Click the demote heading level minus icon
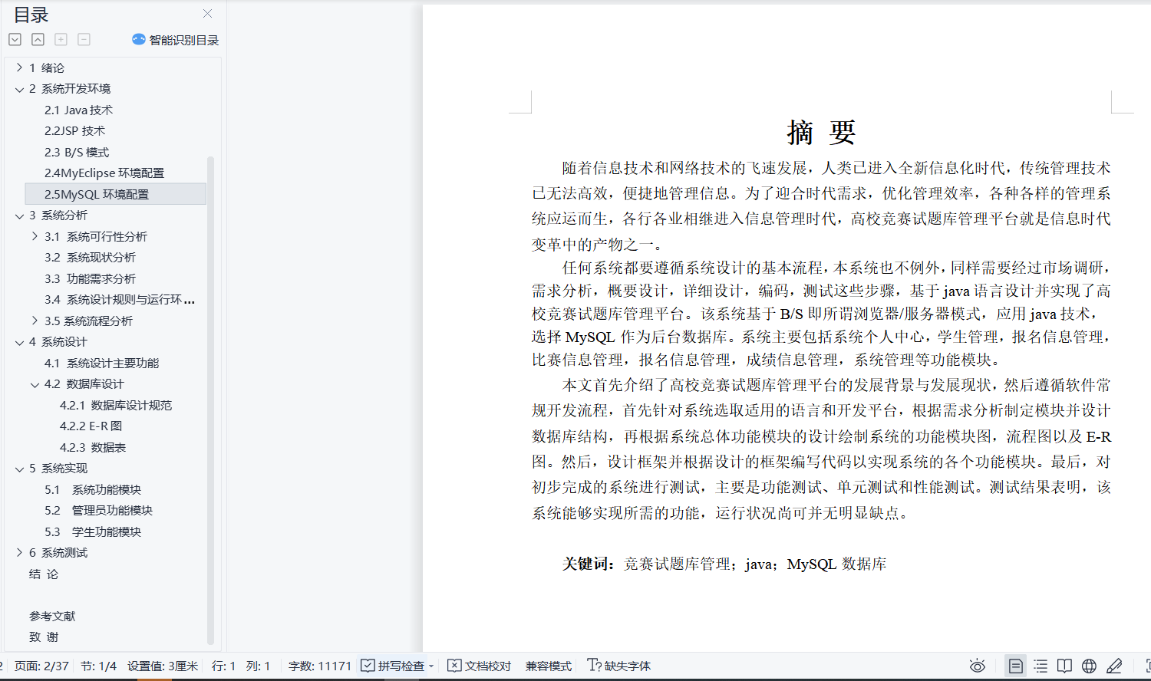Viewport: 1151px width, 681px height. click(x=84, y=39)
